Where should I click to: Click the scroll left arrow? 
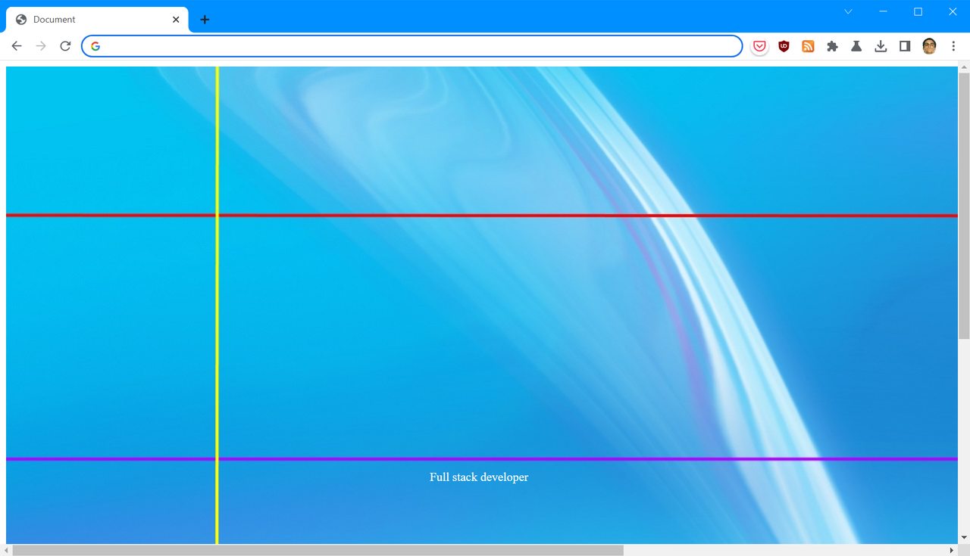(8, 550)
